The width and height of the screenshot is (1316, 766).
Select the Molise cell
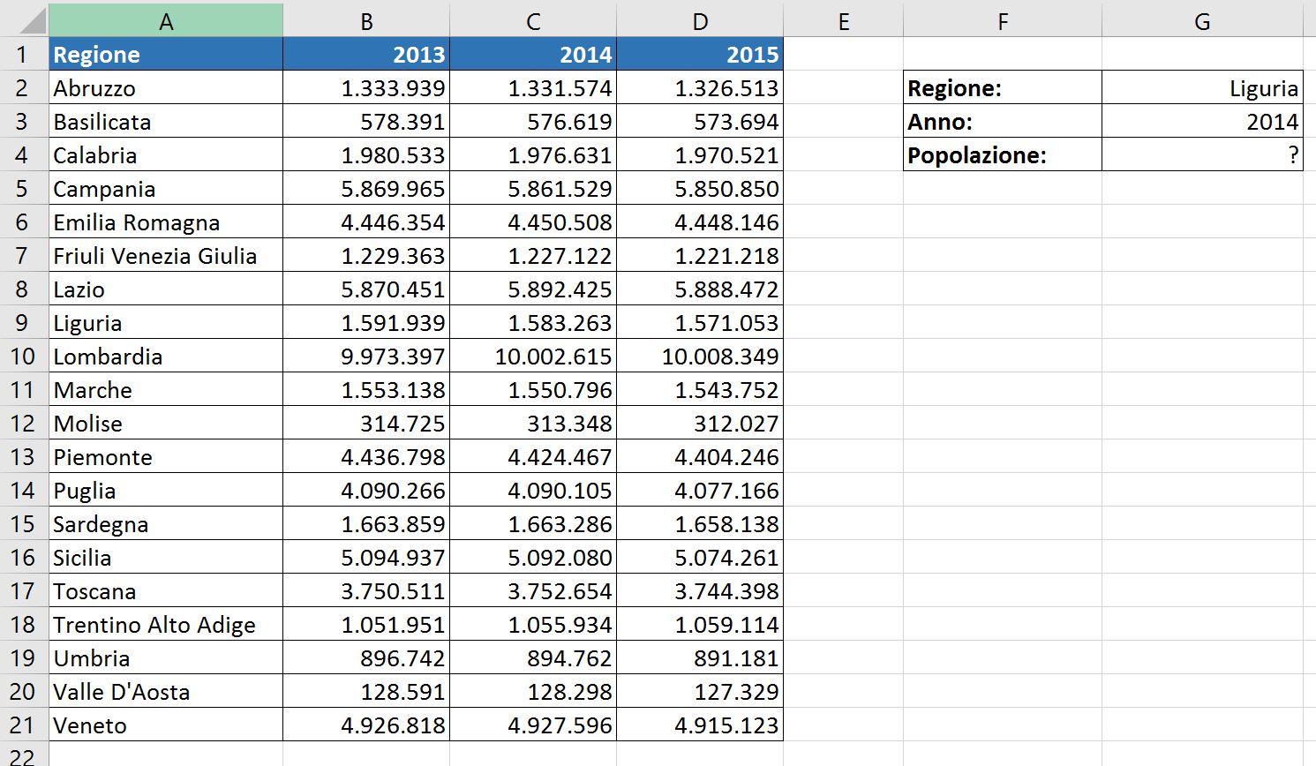tap(166, 424)
